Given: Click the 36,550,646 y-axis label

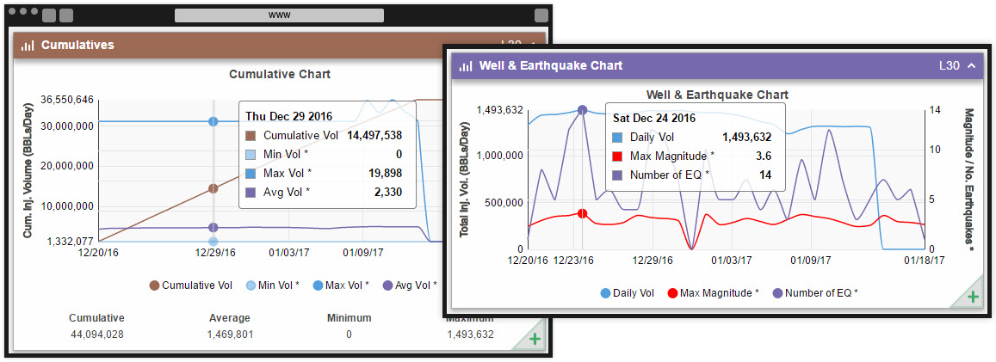Looking at the screenshot, I should 66,100.
